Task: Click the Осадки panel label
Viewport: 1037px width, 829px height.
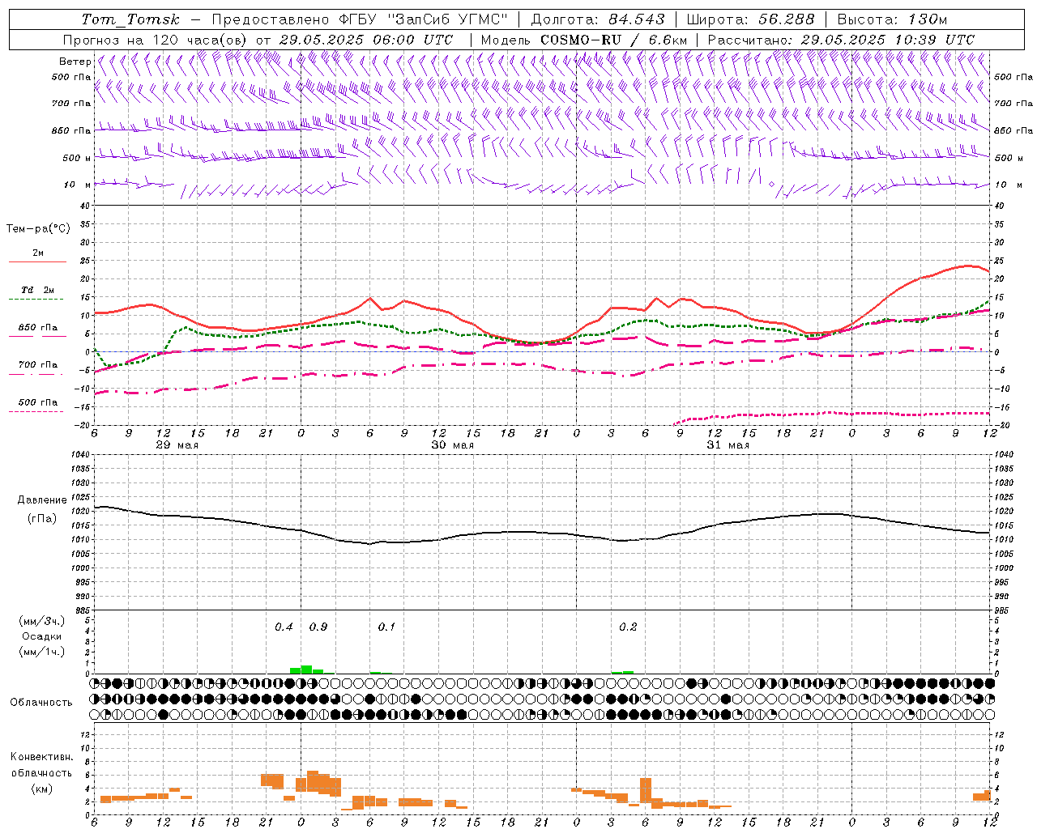Action: [41, 636]
